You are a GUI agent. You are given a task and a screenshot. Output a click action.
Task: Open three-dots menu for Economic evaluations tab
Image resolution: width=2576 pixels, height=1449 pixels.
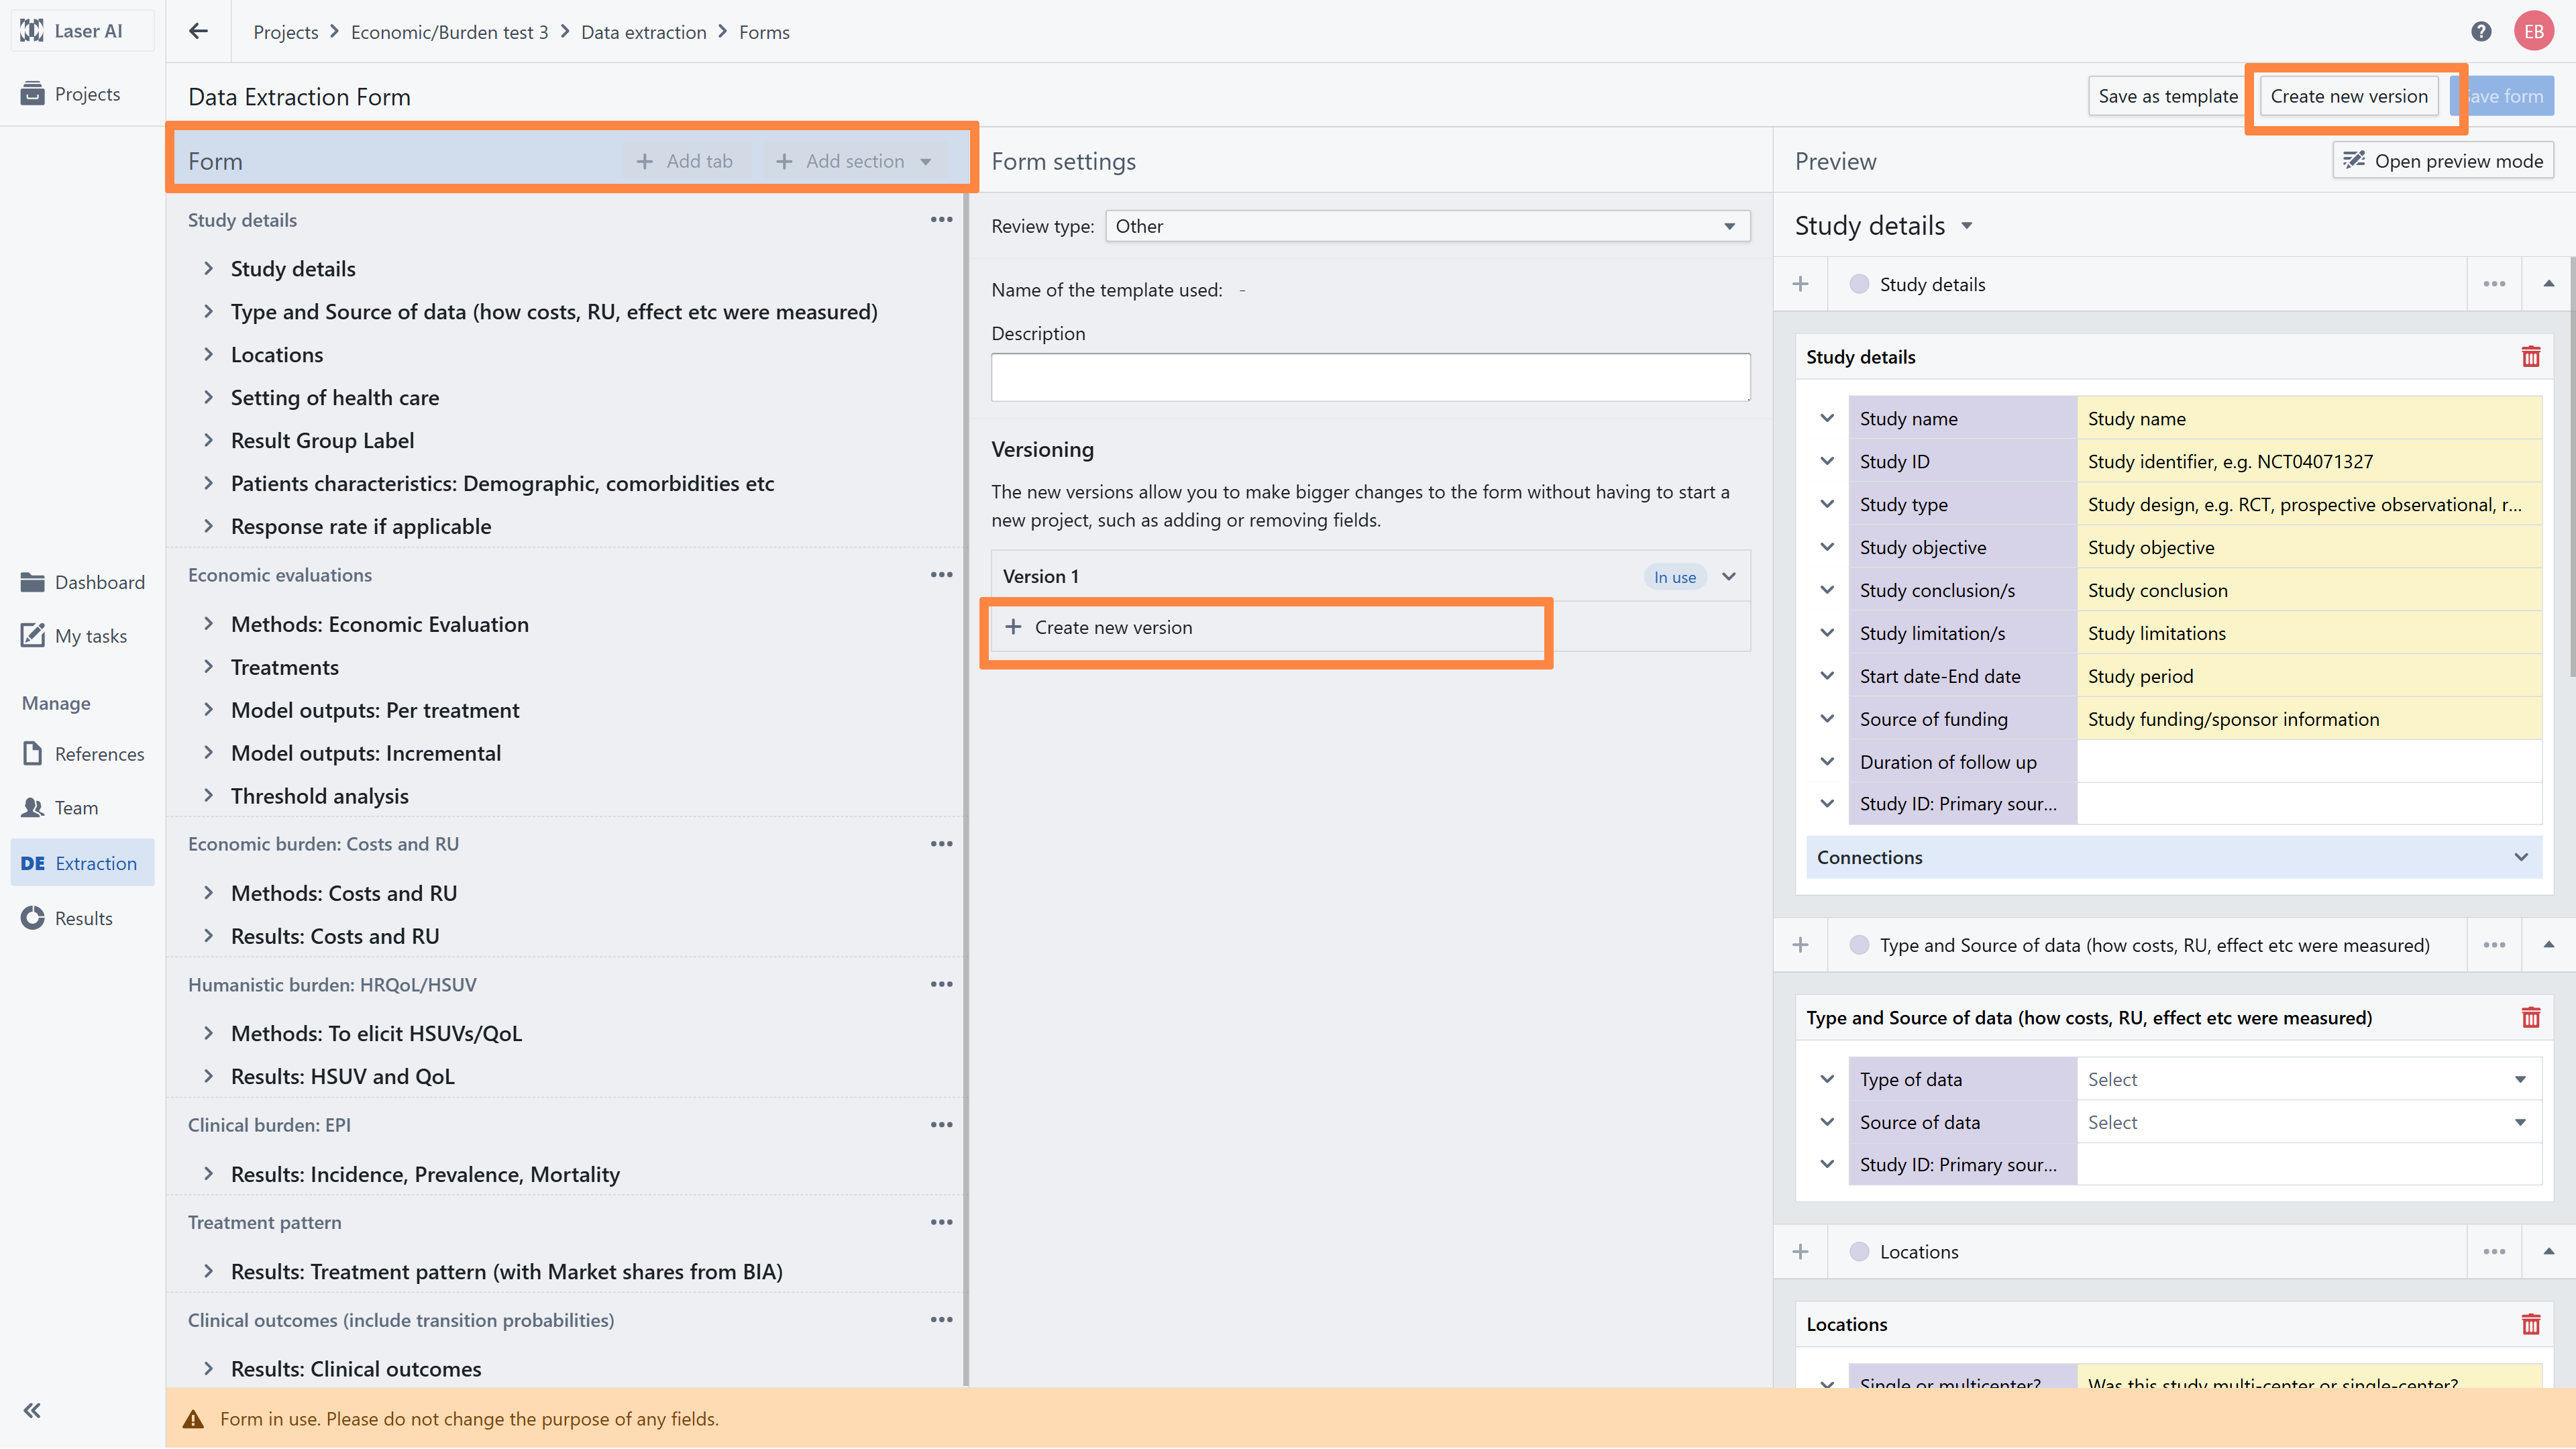(x=941, y=575)
